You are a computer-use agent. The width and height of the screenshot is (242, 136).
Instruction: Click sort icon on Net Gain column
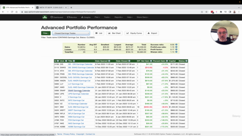(151, 61)
